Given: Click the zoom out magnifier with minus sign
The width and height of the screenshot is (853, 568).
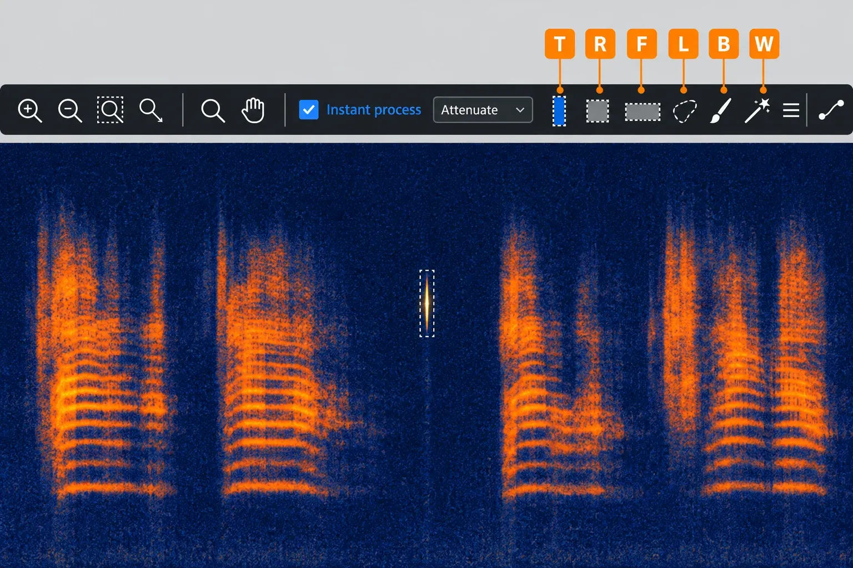Looking at the screenshot, I should click(x=70, y=110).
